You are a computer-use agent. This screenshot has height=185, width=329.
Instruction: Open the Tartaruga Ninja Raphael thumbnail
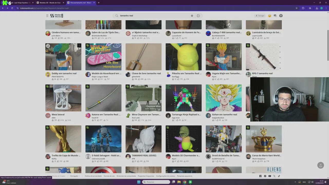[x=184, y=98]
